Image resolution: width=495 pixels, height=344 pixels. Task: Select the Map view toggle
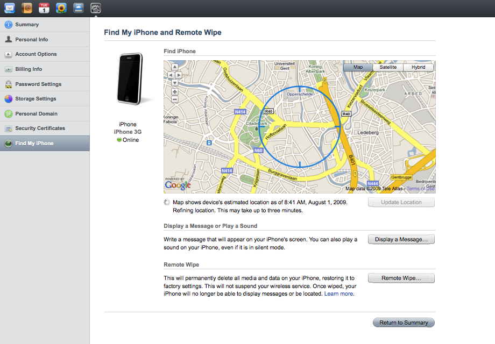[358, 67]
